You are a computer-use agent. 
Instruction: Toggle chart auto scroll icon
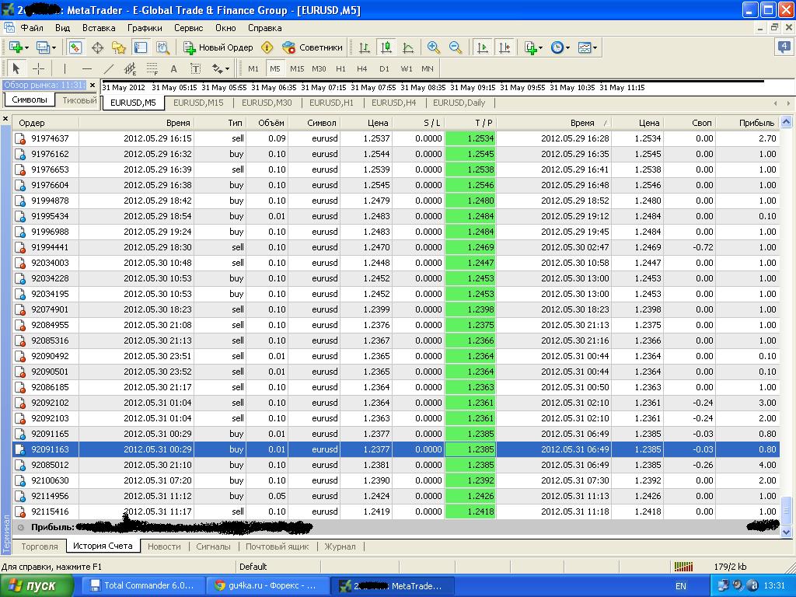(482, 47)
